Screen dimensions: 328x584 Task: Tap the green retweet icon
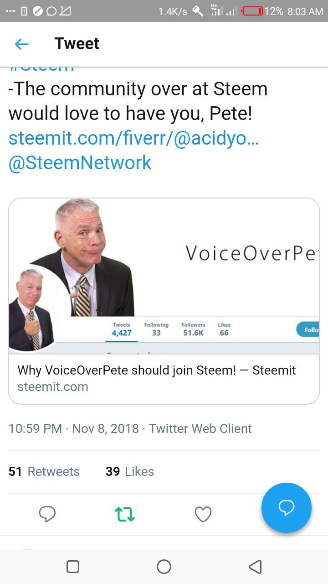125,514
